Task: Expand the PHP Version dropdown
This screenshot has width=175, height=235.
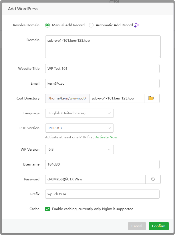Action: tap(79, 128)
